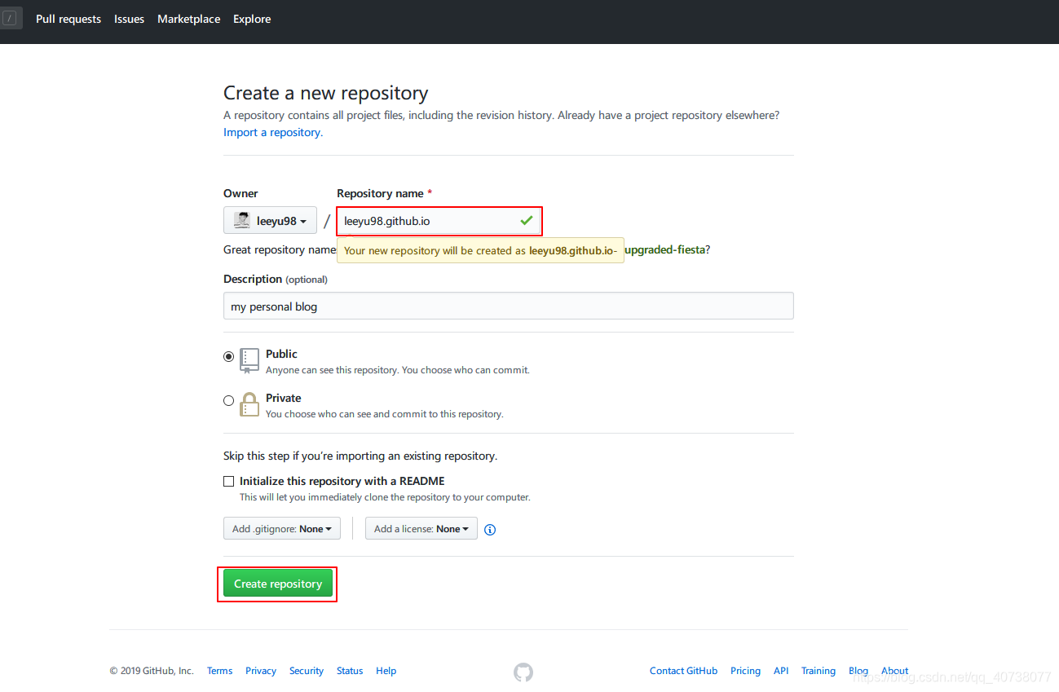Go to Issues in the top navigation

[129, 19]
